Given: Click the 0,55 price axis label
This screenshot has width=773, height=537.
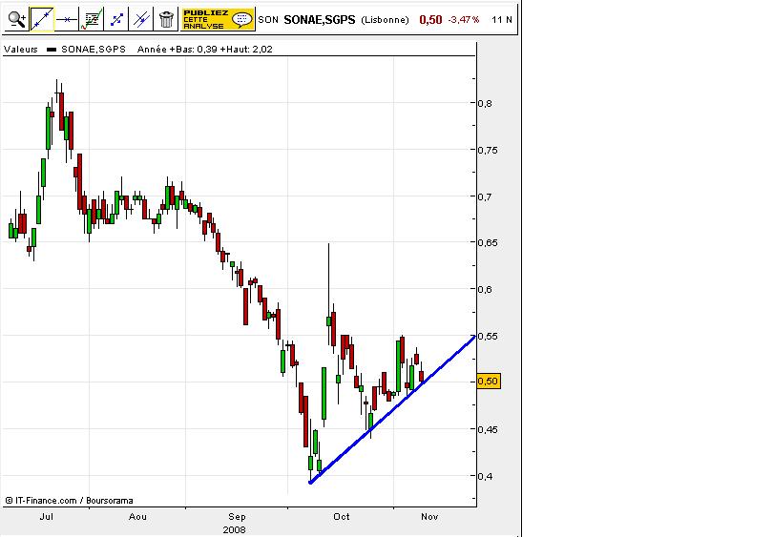Looking at the screenshot, I should click(488, 337).
